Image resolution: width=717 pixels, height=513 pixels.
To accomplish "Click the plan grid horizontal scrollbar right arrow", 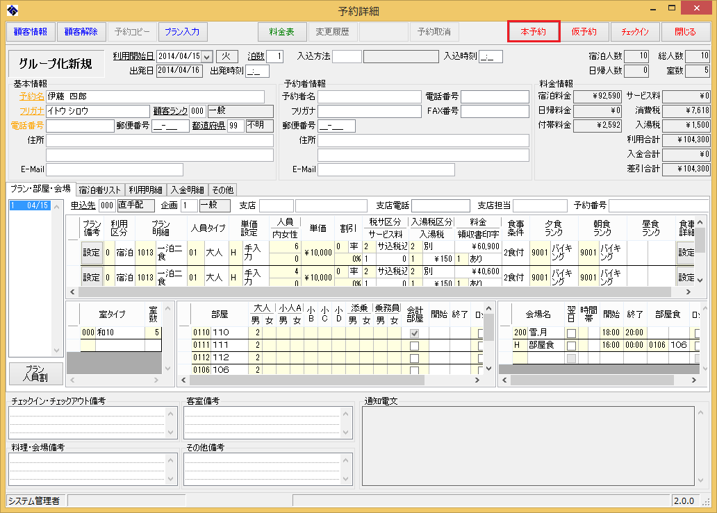I will click(689, 292).
